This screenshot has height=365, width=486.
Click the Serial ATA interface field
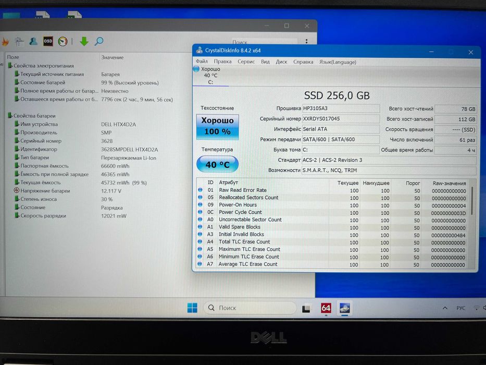341,129
